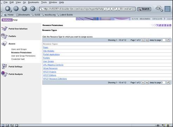Click the Search button next to the URL bar
173x127 pixels.
pyautogui.click(x=144, y=9)
